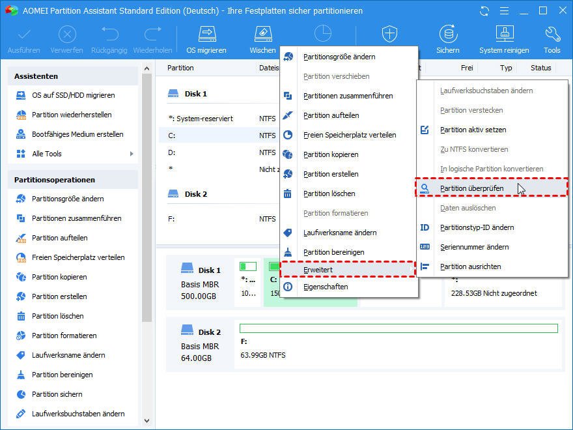Expand the Erweitert submenu entry
Screen dimensions: 573x430
pos(348,270)
